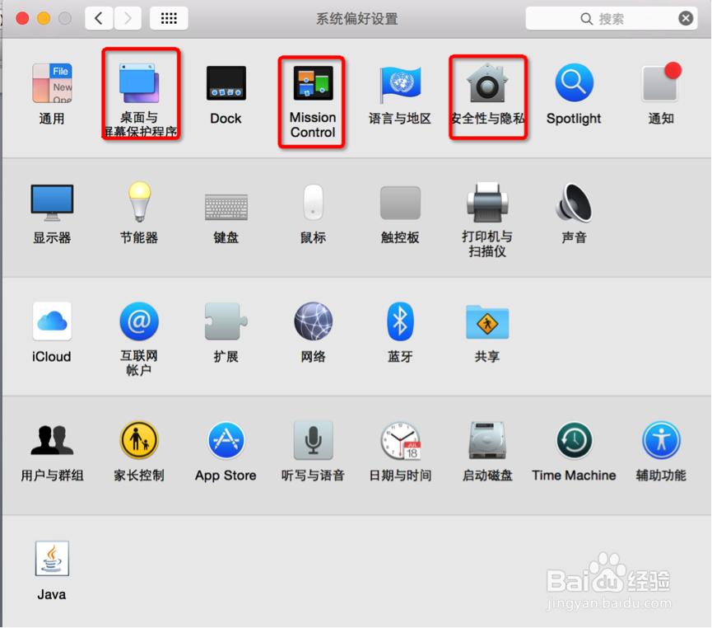
Task: Clear search with the X button
Action: pos(686,18)
